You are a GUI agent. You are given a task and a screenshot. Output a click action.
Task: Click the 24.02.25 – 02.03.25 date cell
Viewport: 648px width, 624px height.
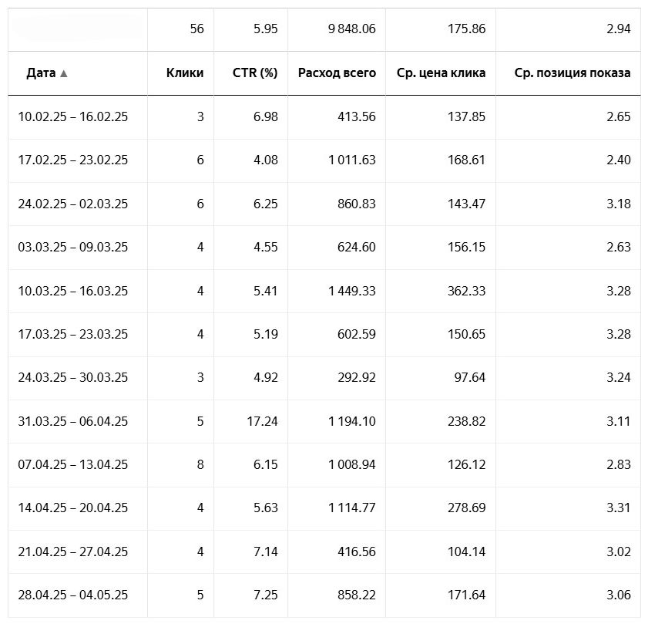click(73, 204)
